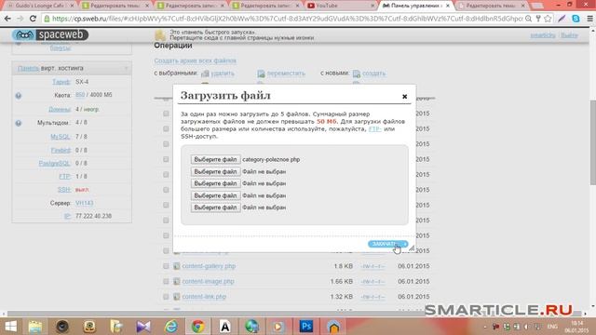Open the content-gallery.php file link
Screen dimensions: 596x335
pyautogui.click(x=209, y=266)
